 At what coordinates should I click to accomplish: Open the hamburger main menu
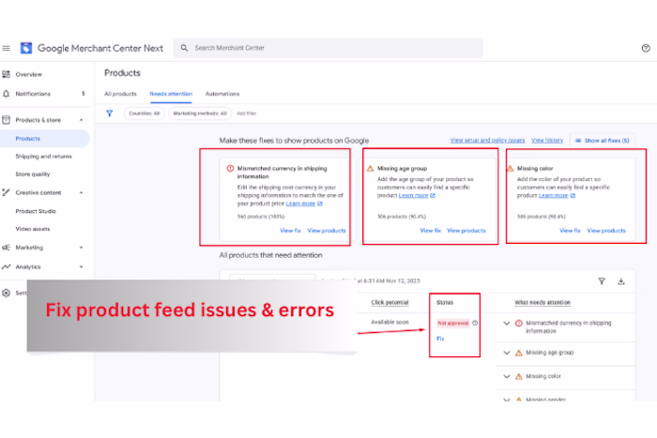pyautogui.click(x=6, y=48)
